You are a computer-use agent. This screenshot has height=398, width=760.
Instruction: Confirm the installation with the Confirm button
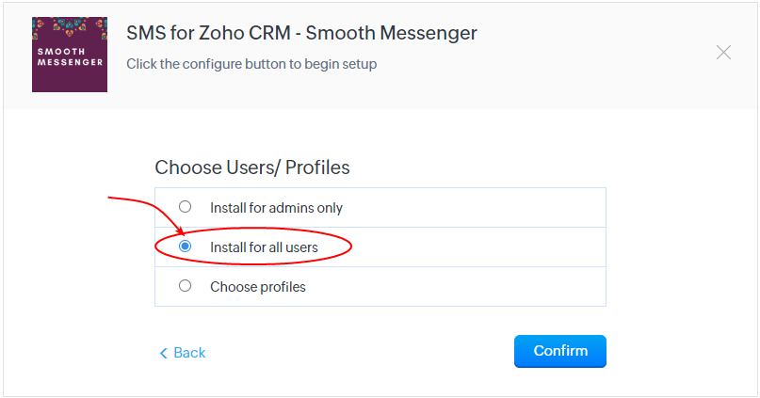click(559, 351)
